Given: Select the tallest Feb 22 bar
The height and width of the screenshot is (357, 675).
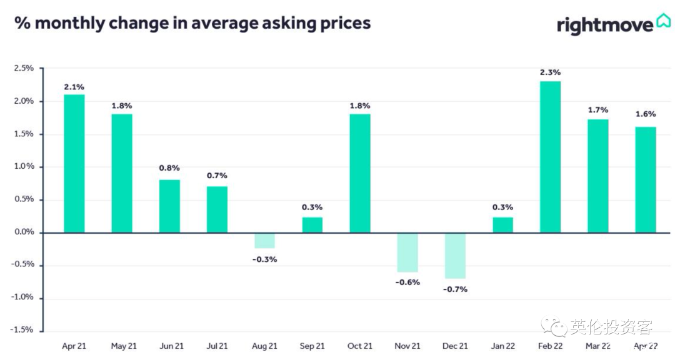Looking at the screenshot, I should [x=551, y=157].
